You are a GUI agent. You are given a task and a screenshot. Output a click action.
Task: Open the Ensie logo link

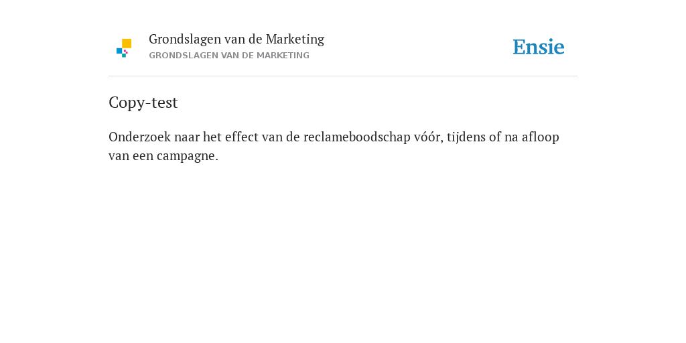coord(539,47)
